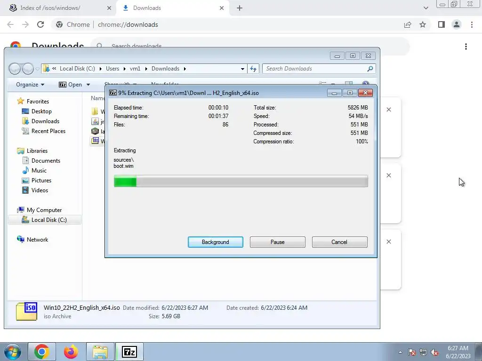The width and height of the screenshot is (482, 361).
Task: Cancel the ISO extraction
Action: point(339,242)
